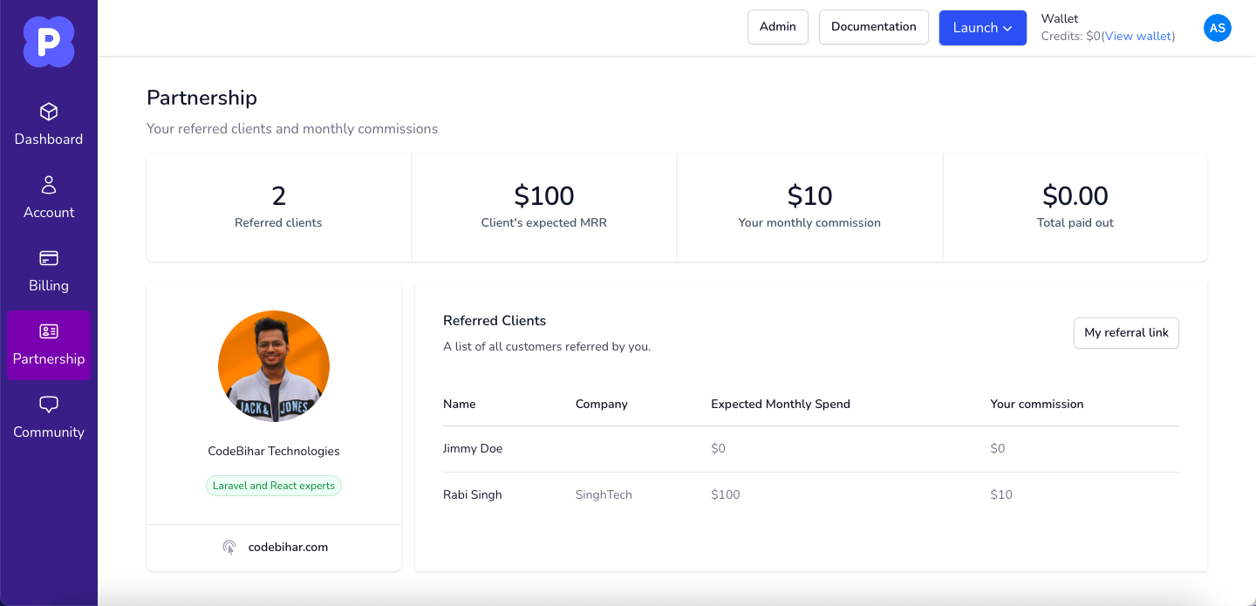Expand the Launch dropdown menu
1256x606 pixels.
click(983, 28)
